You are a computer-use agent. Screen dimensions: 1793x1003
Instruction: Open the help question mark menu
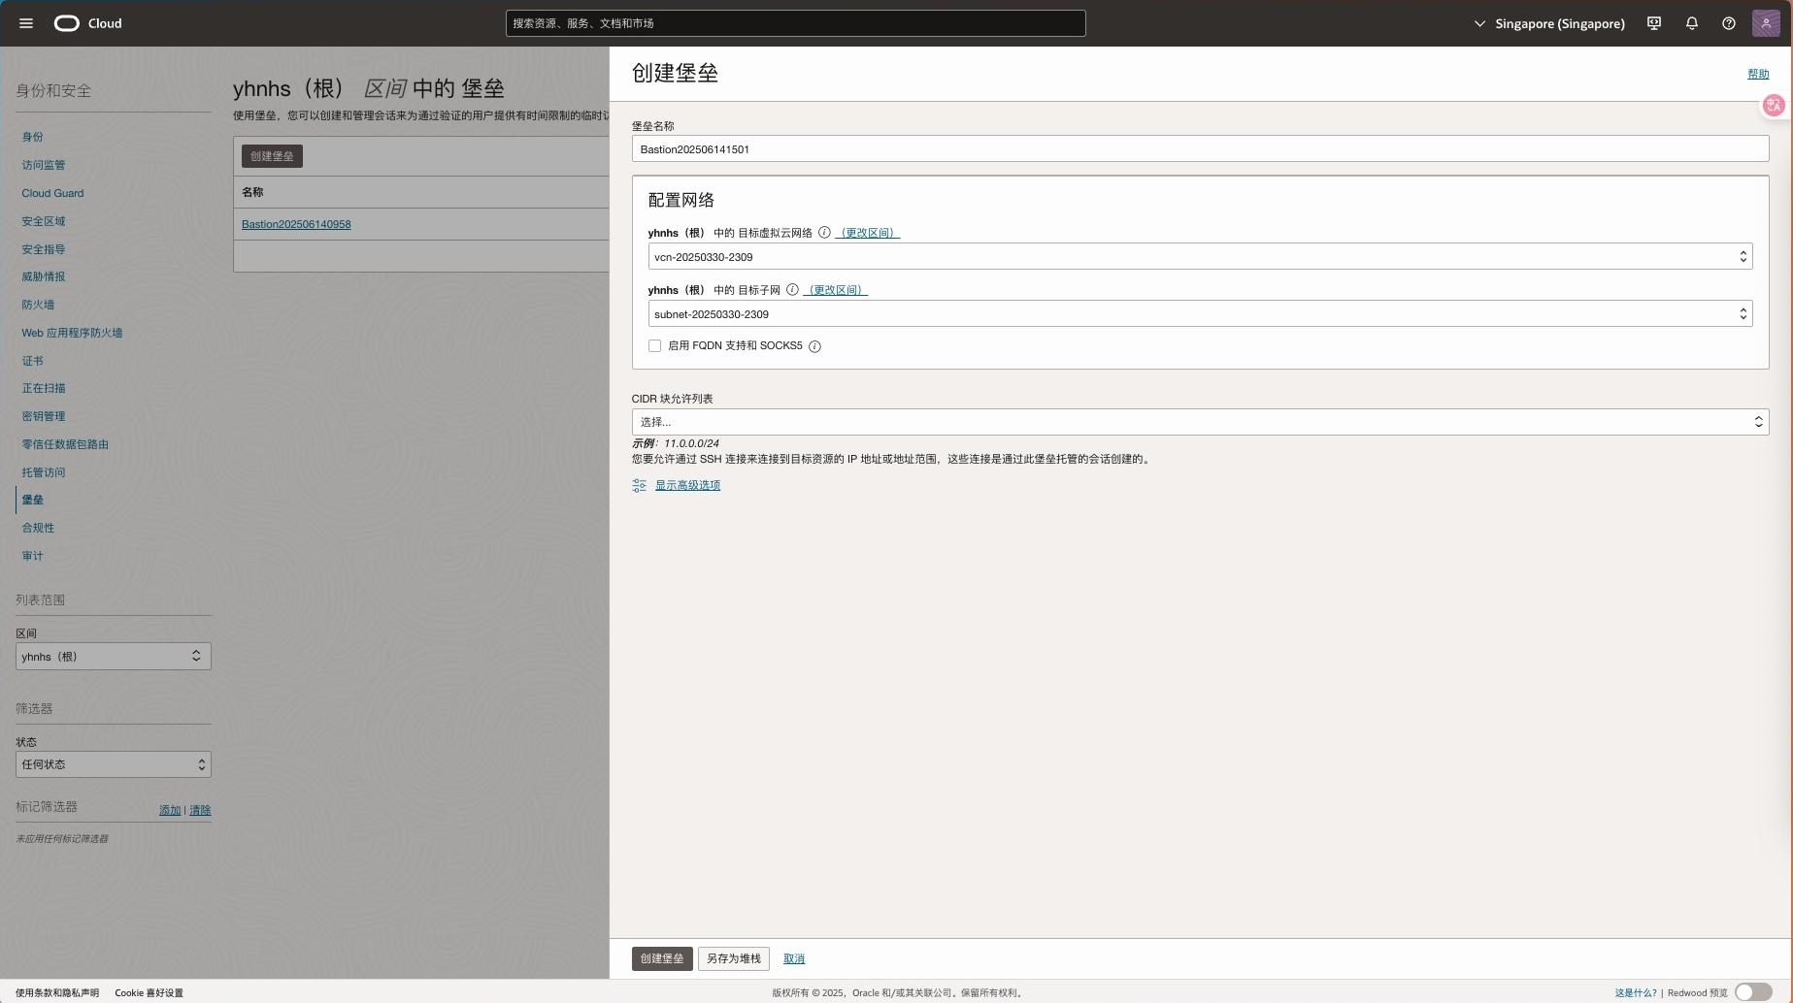coord(1729,23)
